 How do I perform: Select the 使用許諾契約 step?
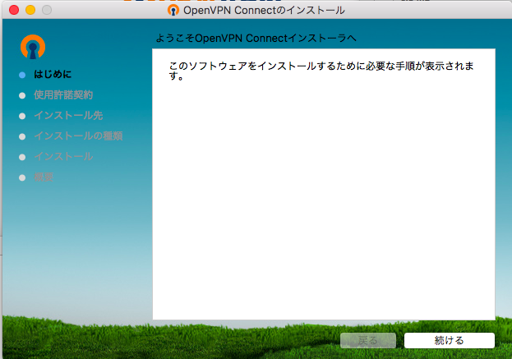tap(63, 95)
